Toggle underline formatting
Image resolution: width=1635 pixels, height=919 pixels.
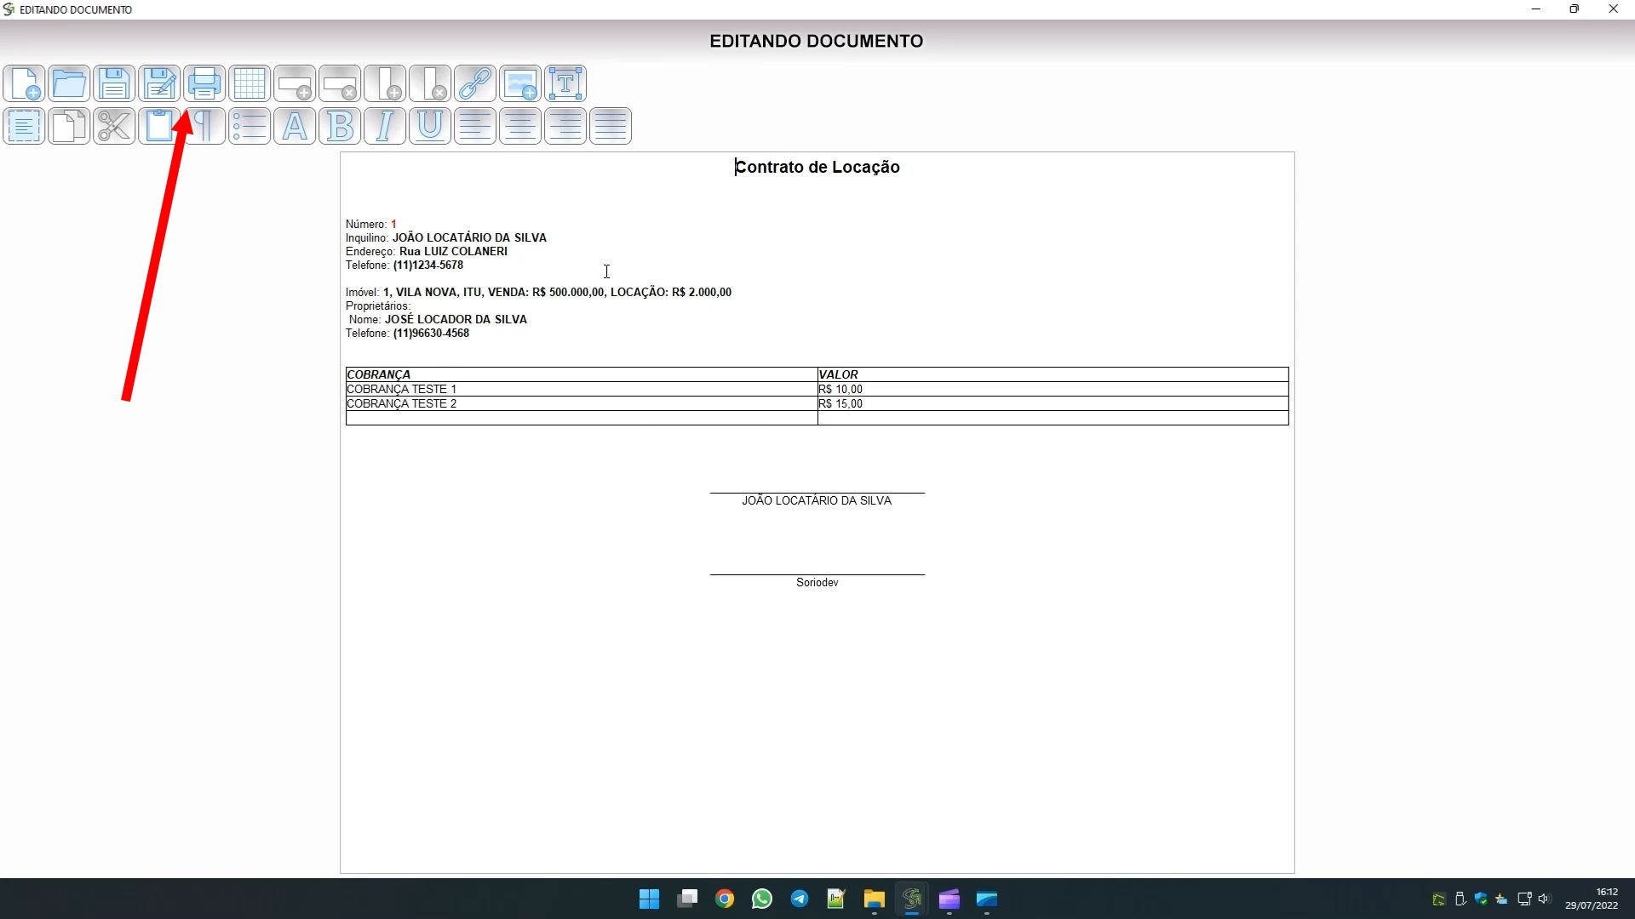pyautogui.click(x=430, y=126)
